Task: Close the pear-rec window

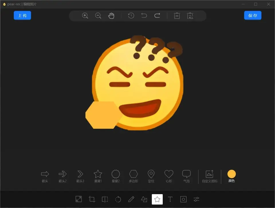Action: tap(268, 4)
